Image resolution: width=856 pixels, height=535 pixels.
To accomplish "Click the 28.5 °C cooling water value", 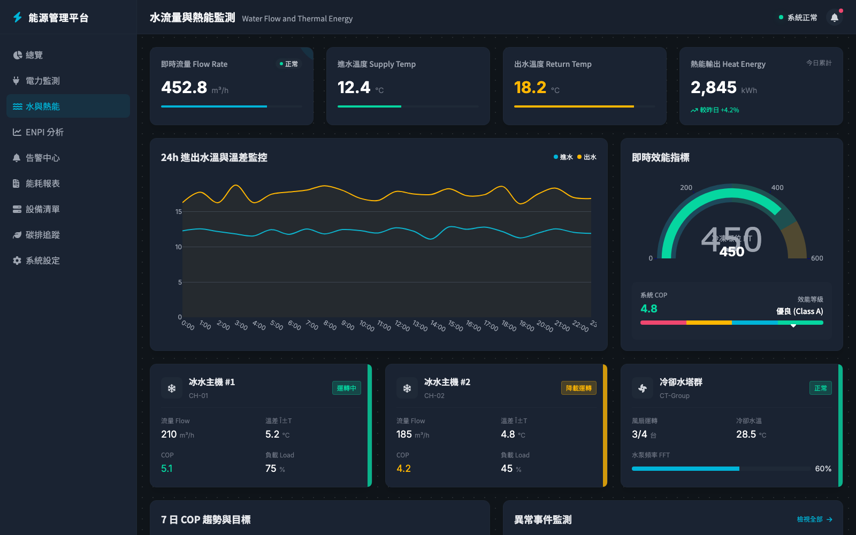I will coord(751,434).
